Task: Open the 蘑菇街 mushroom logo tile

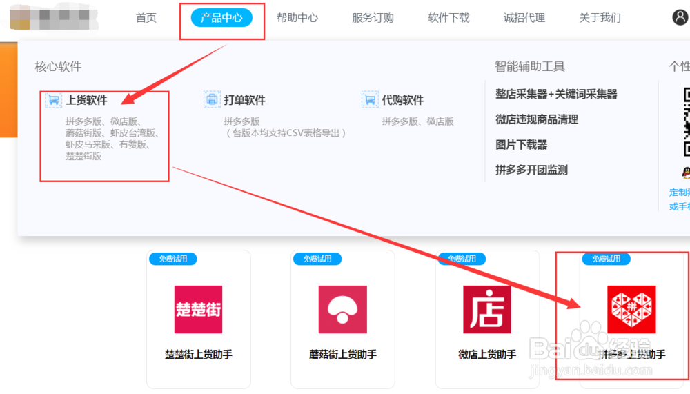Action: pyautogui.click(x=343, y=310)
